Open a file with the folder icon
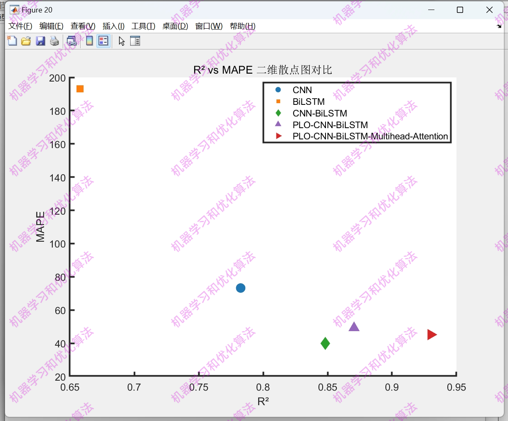Image resolution: width=508 pixels, height=421 pixels. point(26,41)
